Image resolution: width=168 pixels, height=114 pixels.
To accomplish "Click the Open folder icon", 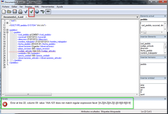I will click(x=9, y=12).
